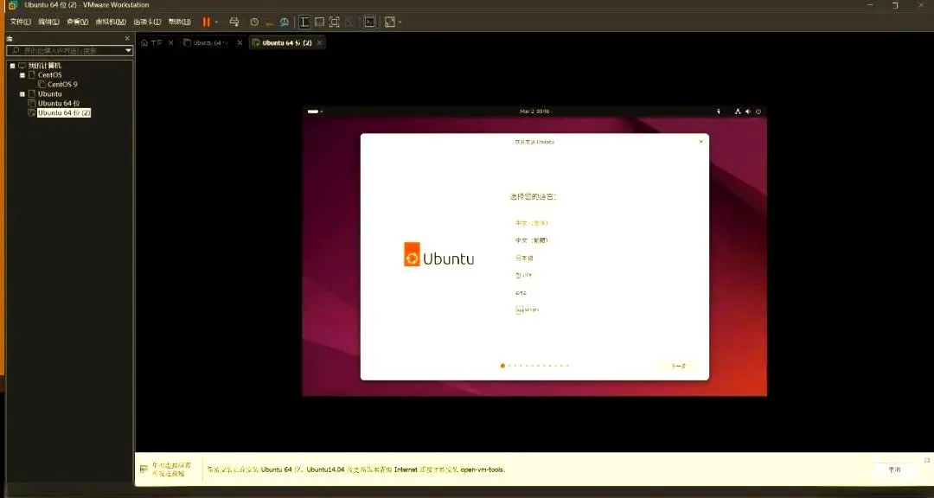This screenshot has width=934, height=498.
Task: Select 中文 (繁體) language option
Action: 531,240
